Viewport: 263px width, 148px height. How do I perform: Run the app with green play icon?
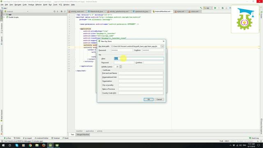point(215,8)
